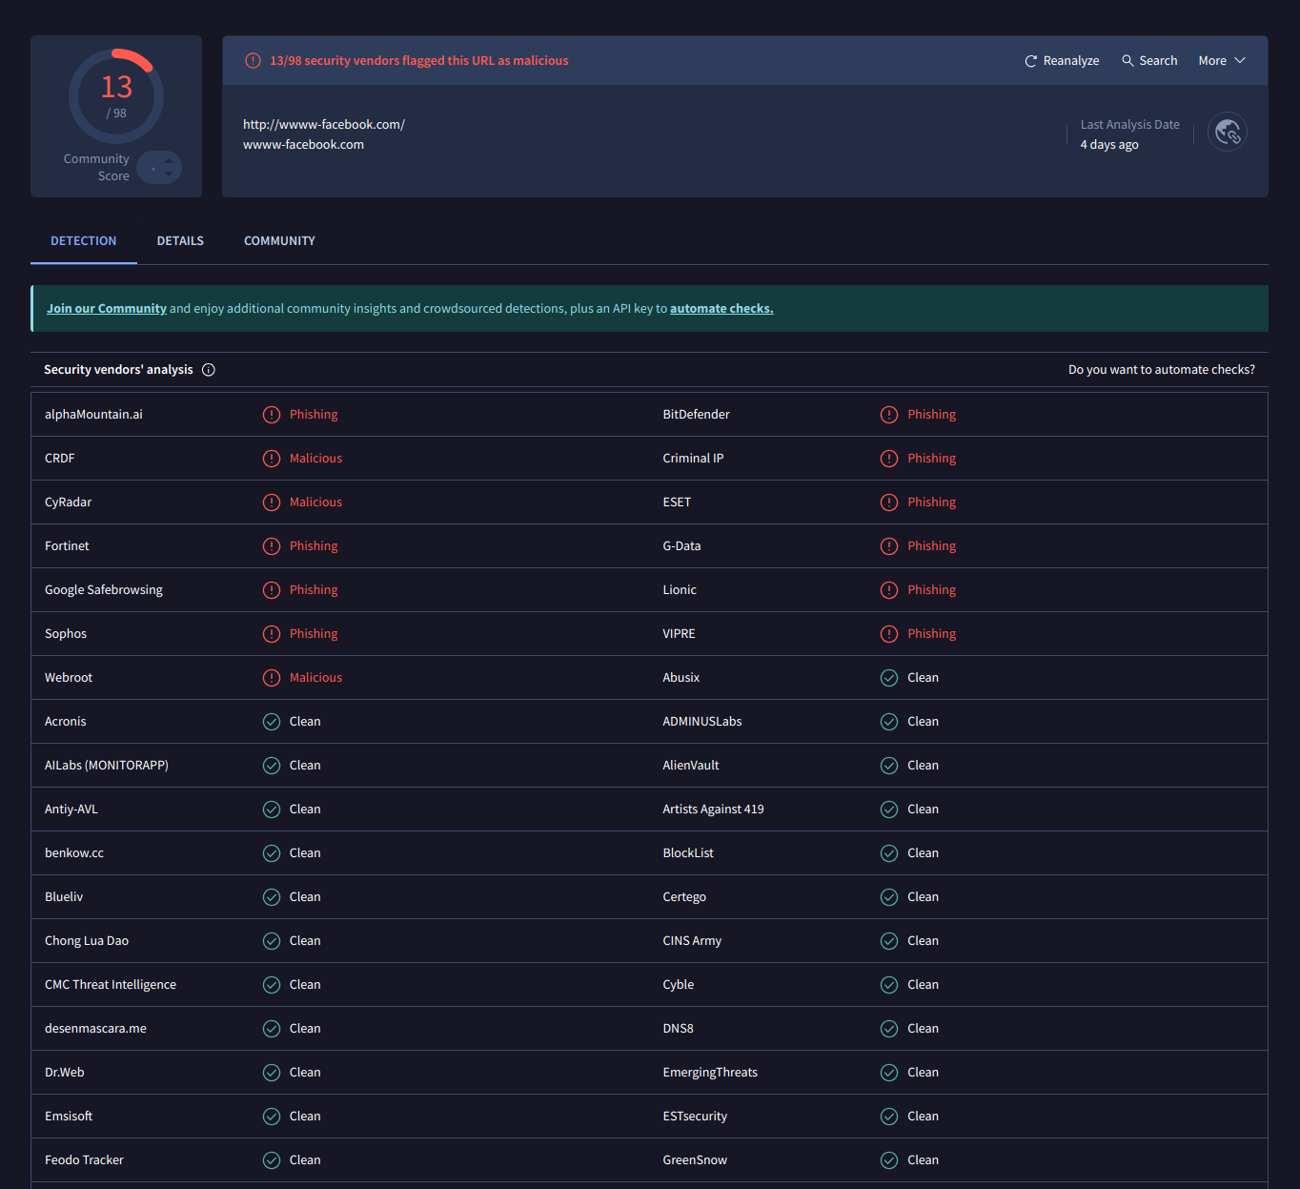Select the AILabs (MONITORAPP) vendor name
Screen dimensions: 1300x1189
pos(107,766)
